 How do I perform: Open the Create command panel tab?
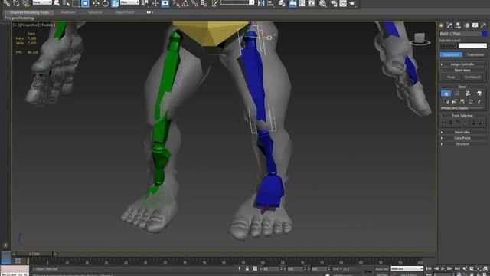(441, 25)
